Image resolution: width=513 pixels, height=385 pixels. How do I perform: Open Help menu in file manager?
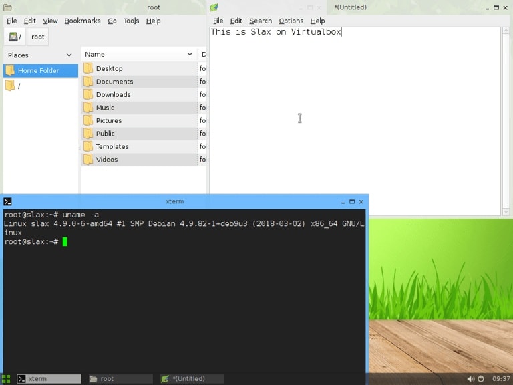click(153, 21)
